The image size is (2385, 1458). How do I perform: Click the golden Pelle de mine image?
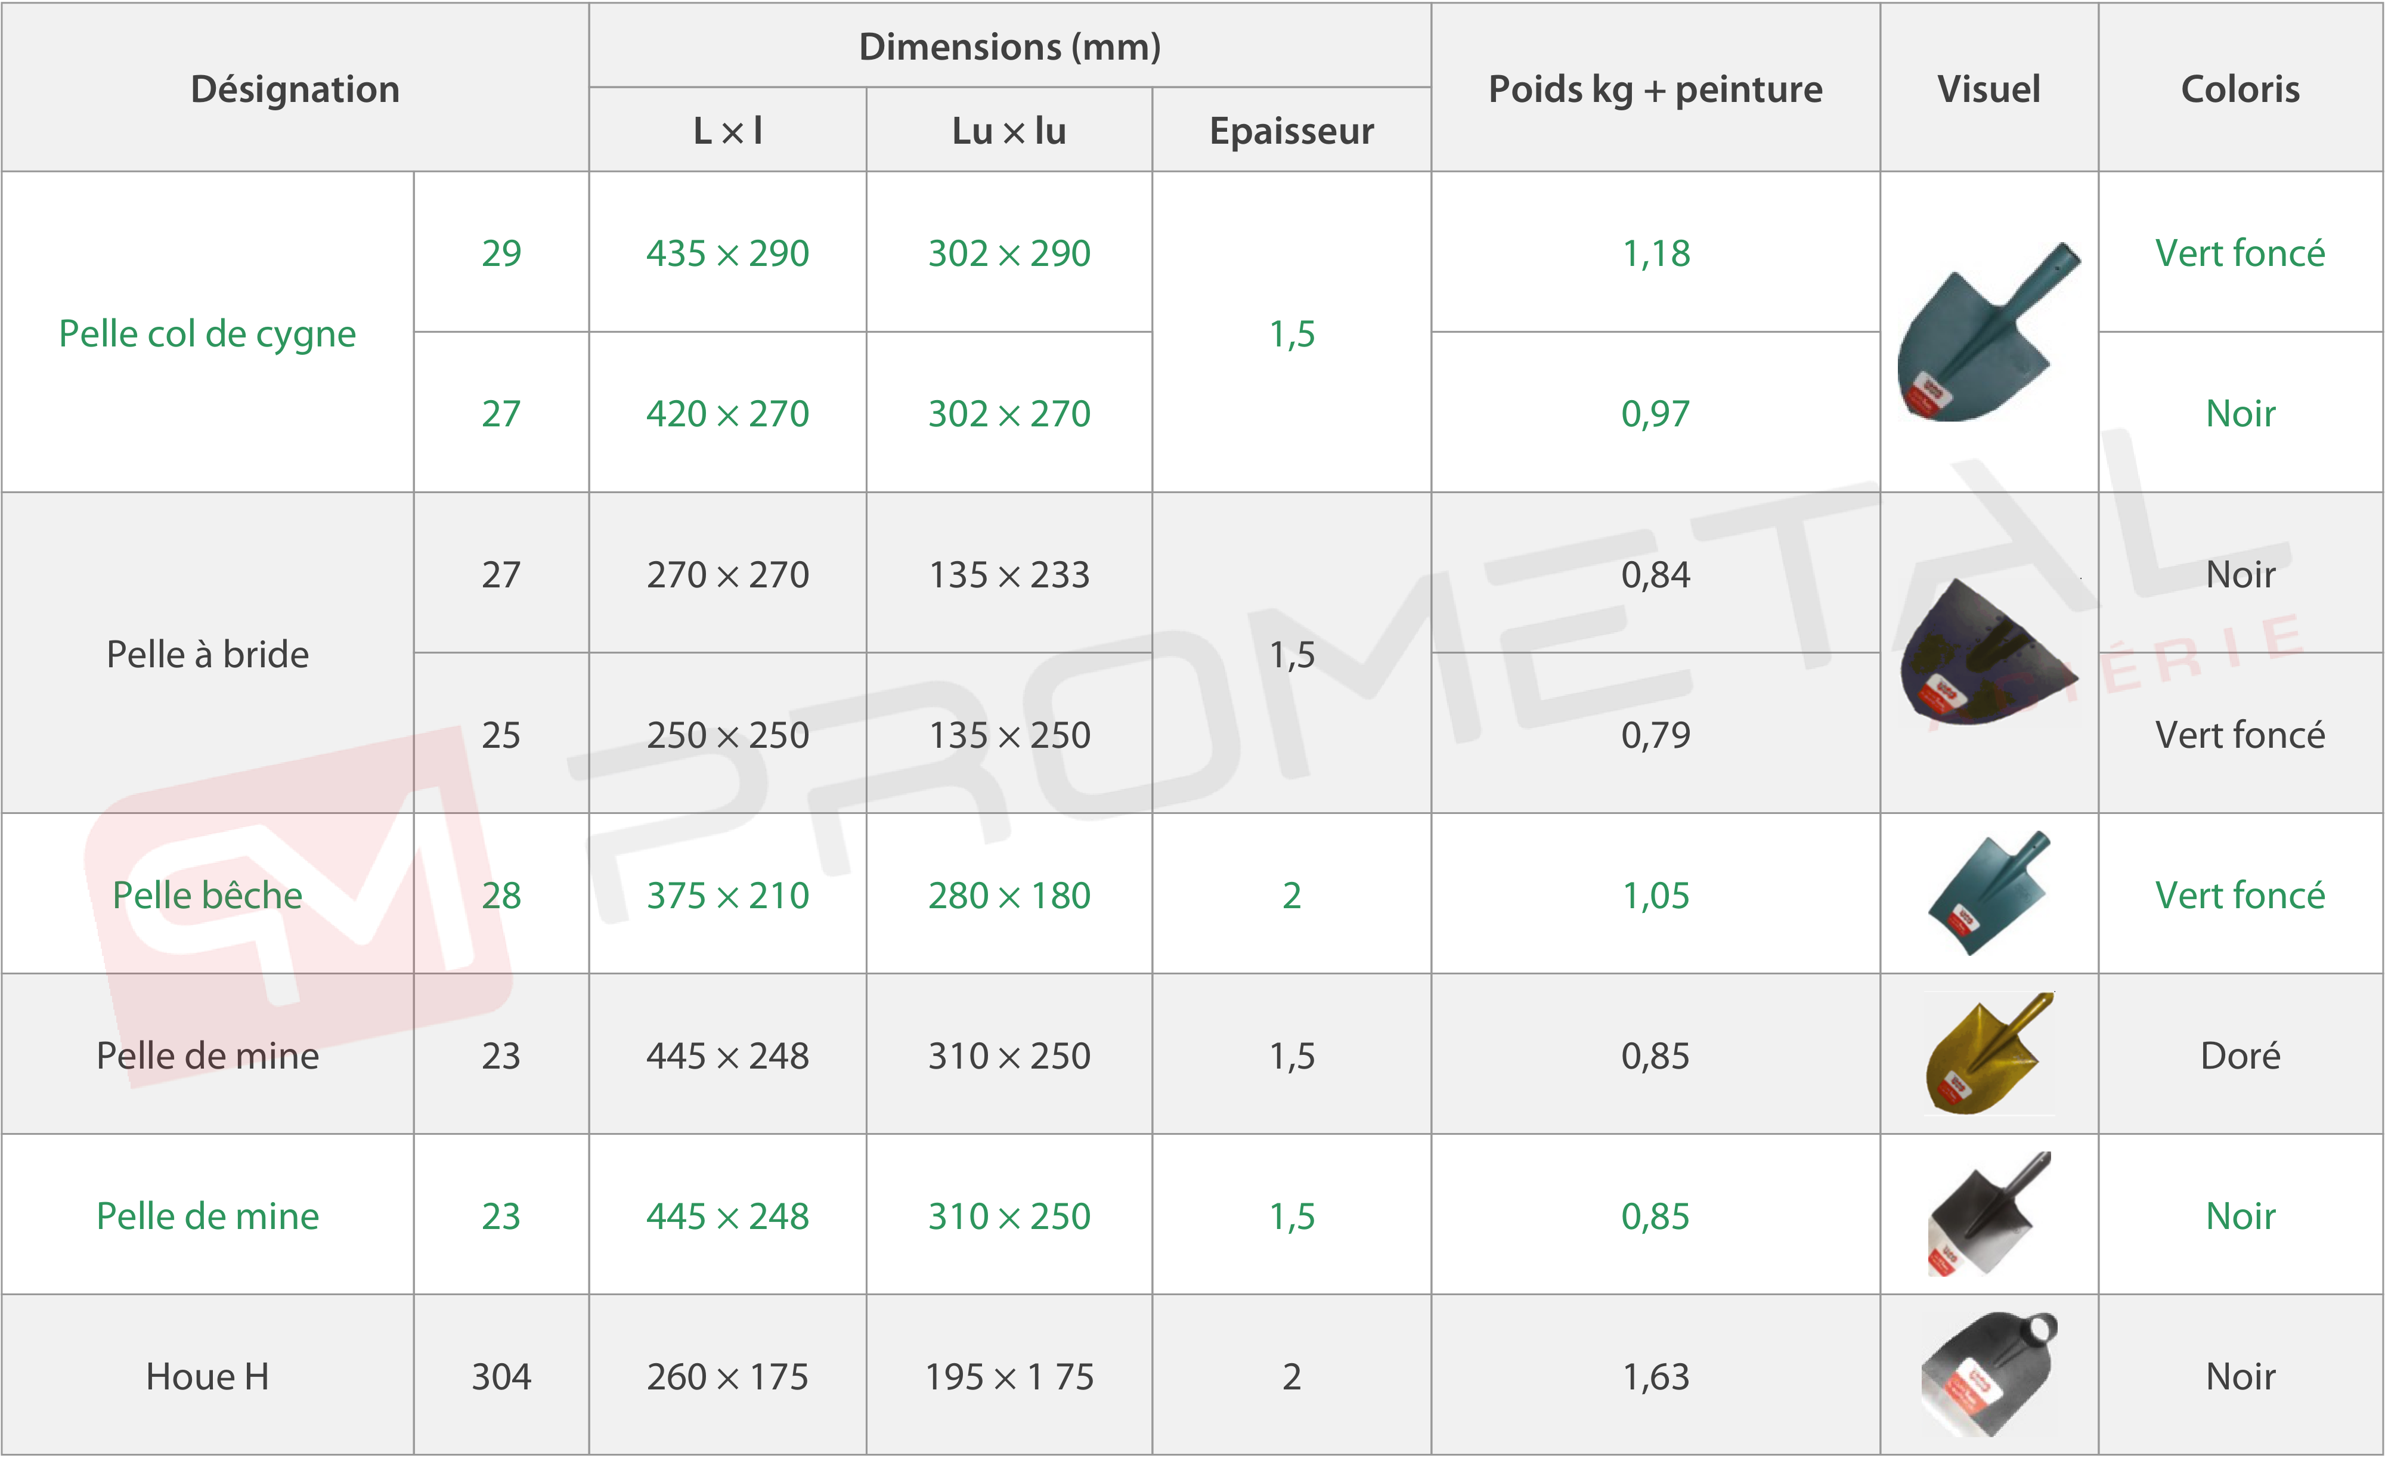1988,1054
